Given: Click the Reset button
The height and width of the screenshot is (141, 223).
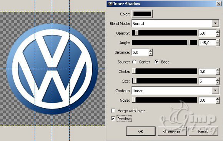Looking at the screenshot, I should (x=203, y=131).
